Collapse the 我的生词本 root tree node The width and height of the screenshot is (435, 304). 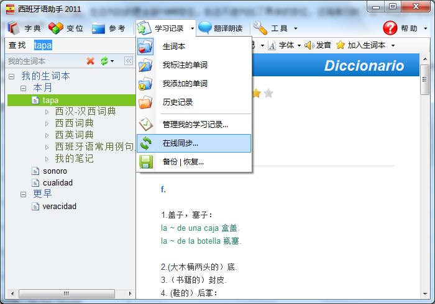click(11, 76)
